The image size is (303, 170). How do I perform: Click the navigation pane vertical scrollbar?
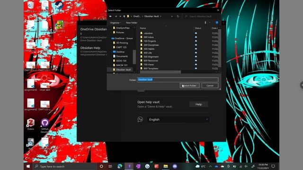point(134,57)
